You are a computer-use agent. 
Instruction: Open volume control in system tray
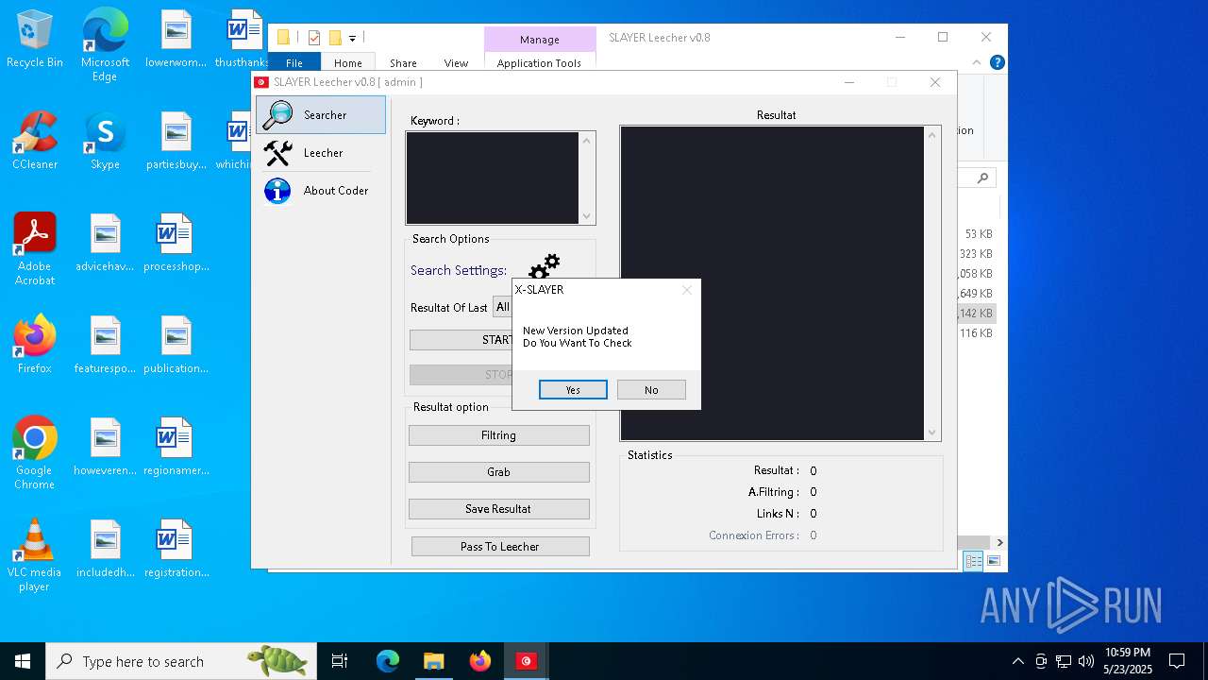[1086, 661]
